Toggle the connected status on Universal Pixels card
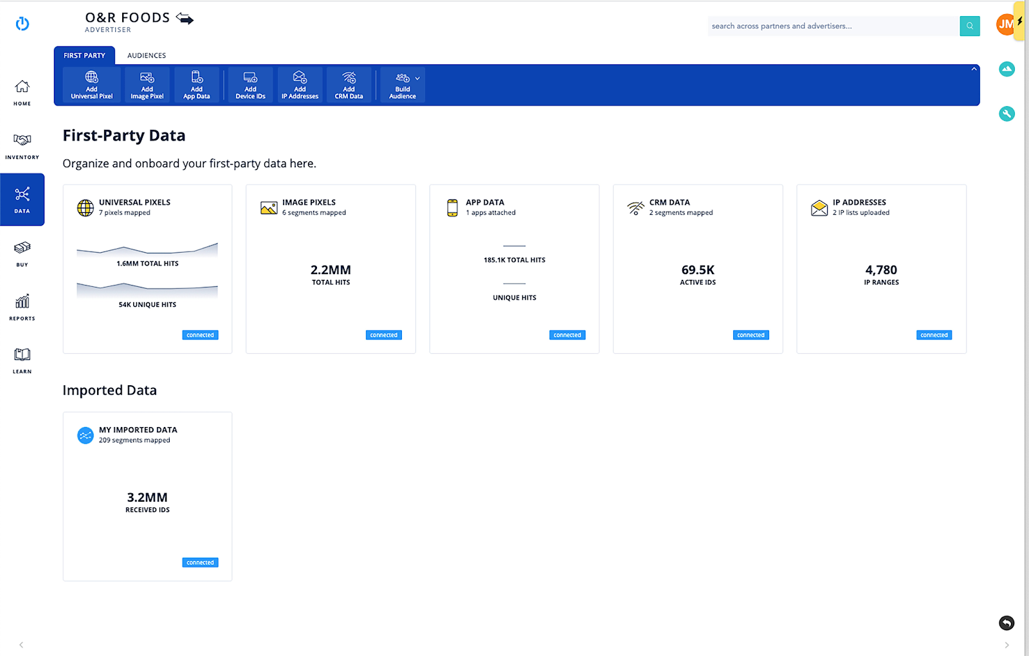The width and height of the screenshot is (1029, 656). (200, 334)
